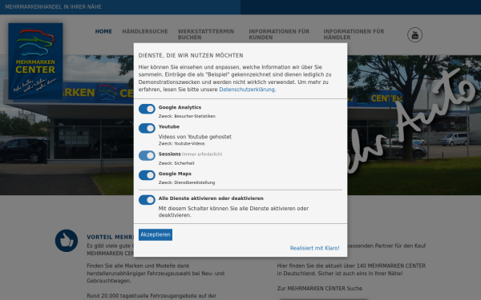Click the Mehrmarkenhandel in Ihrer Nähe banner text

(x=53, y=6)
